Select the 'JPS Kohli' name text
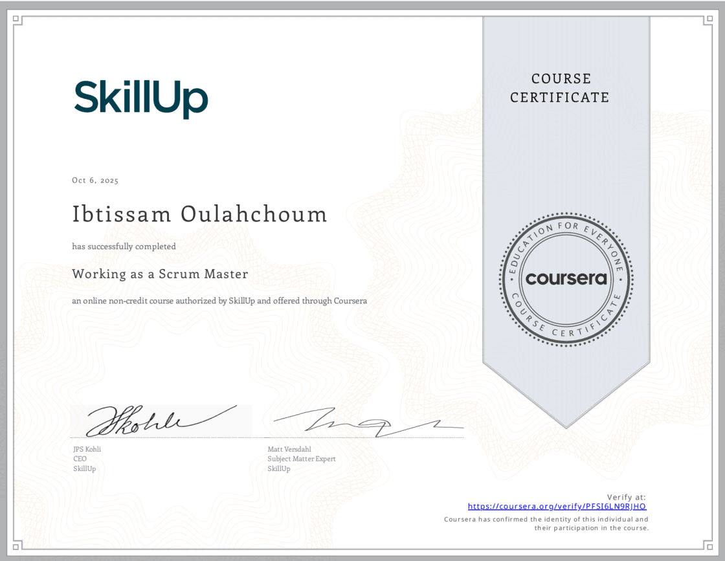 pos(87,449)
